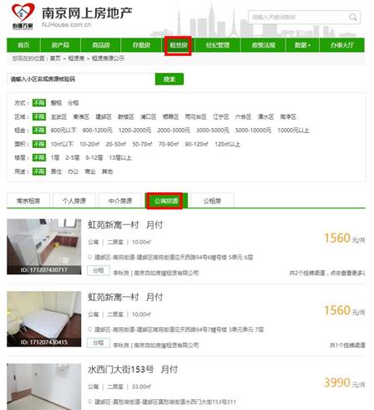
Task: Open the 数据 dropdown menu
Action: coord(302,45)
